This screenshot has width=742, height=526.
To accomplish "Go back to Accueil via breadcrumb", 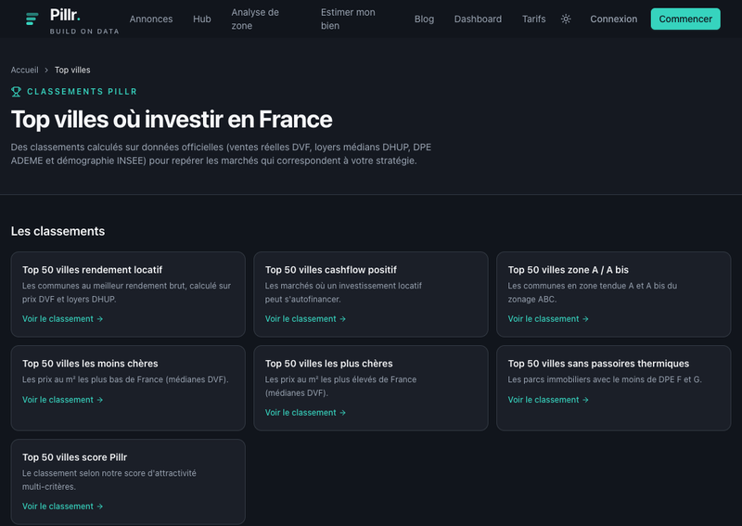I will pyautogui.click(x=25, y=71).
